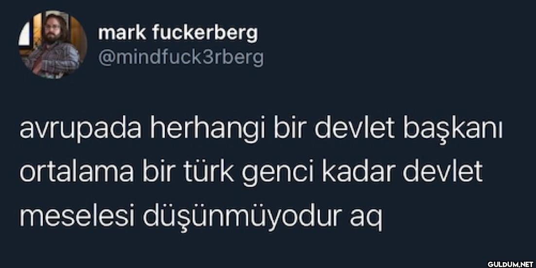Click devlet at the second line's end

pyautogui.click(x=442, y=171)
